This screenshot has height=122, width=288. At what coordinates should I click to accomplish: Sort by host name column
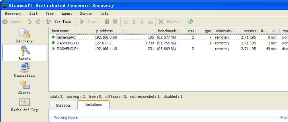click(71, 31)
